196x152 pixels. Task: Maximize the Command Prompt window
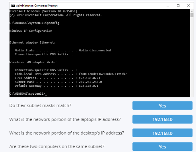pyautogui.click(x=178, y=6)
